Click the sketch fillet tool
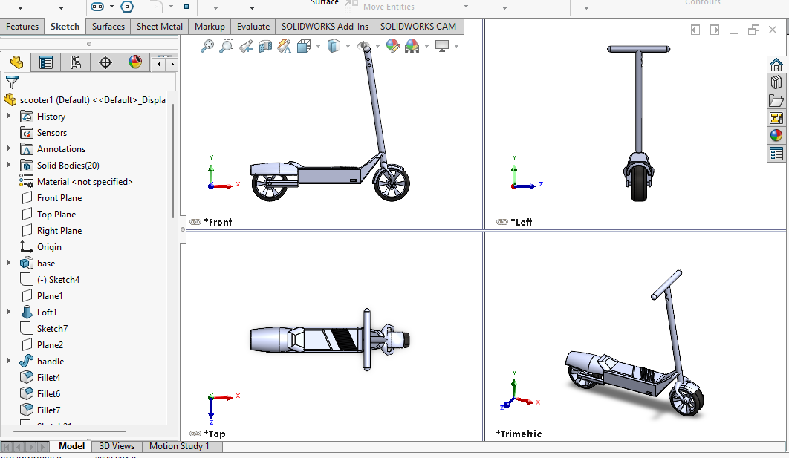Image resolution: width=789 pixels, height=458 pixels. (x=157, y=7)
